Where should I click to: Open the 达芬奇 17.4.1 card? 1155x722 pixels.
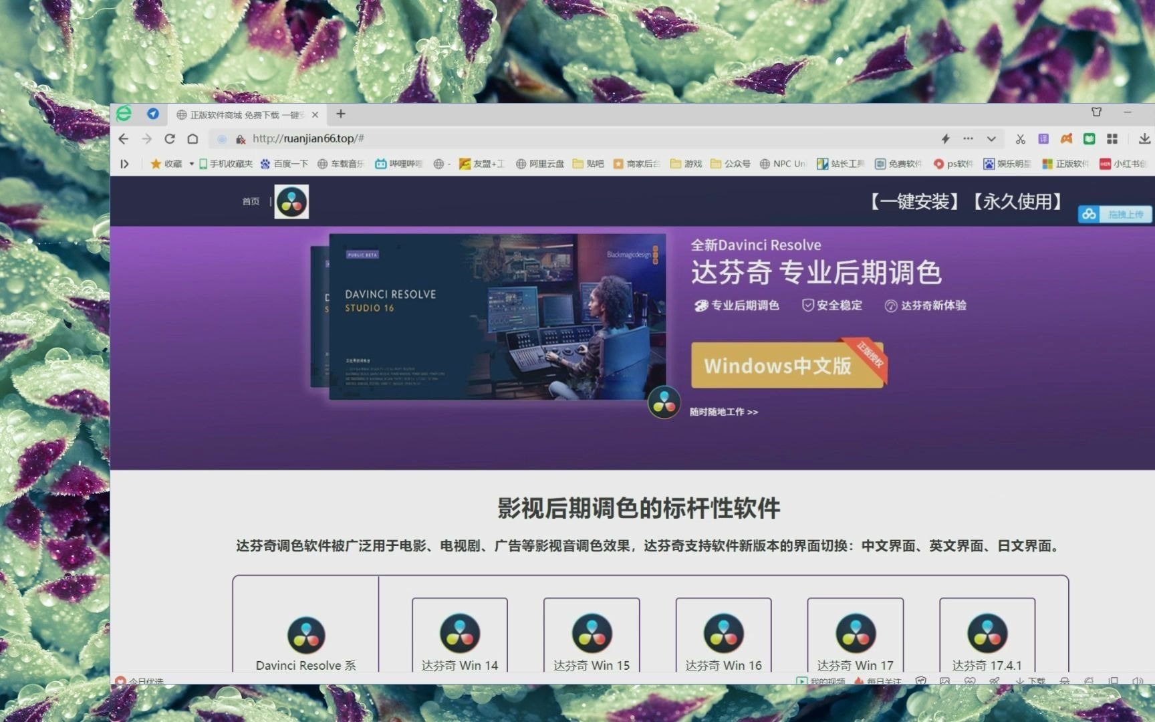click(987, 635)
